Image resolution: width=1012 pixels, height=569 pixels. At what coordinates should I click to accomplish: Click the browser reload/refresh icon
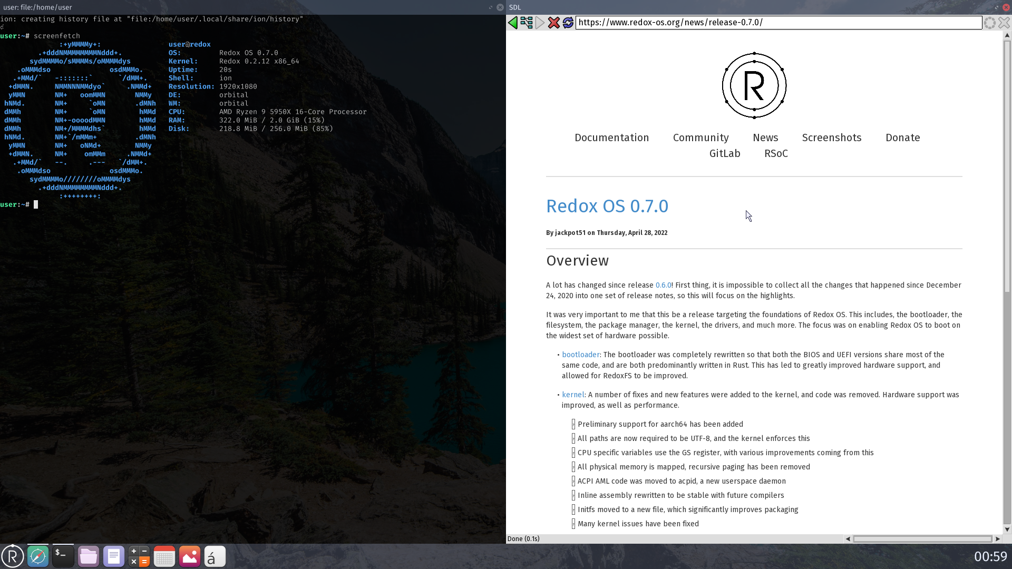point(568,22)
